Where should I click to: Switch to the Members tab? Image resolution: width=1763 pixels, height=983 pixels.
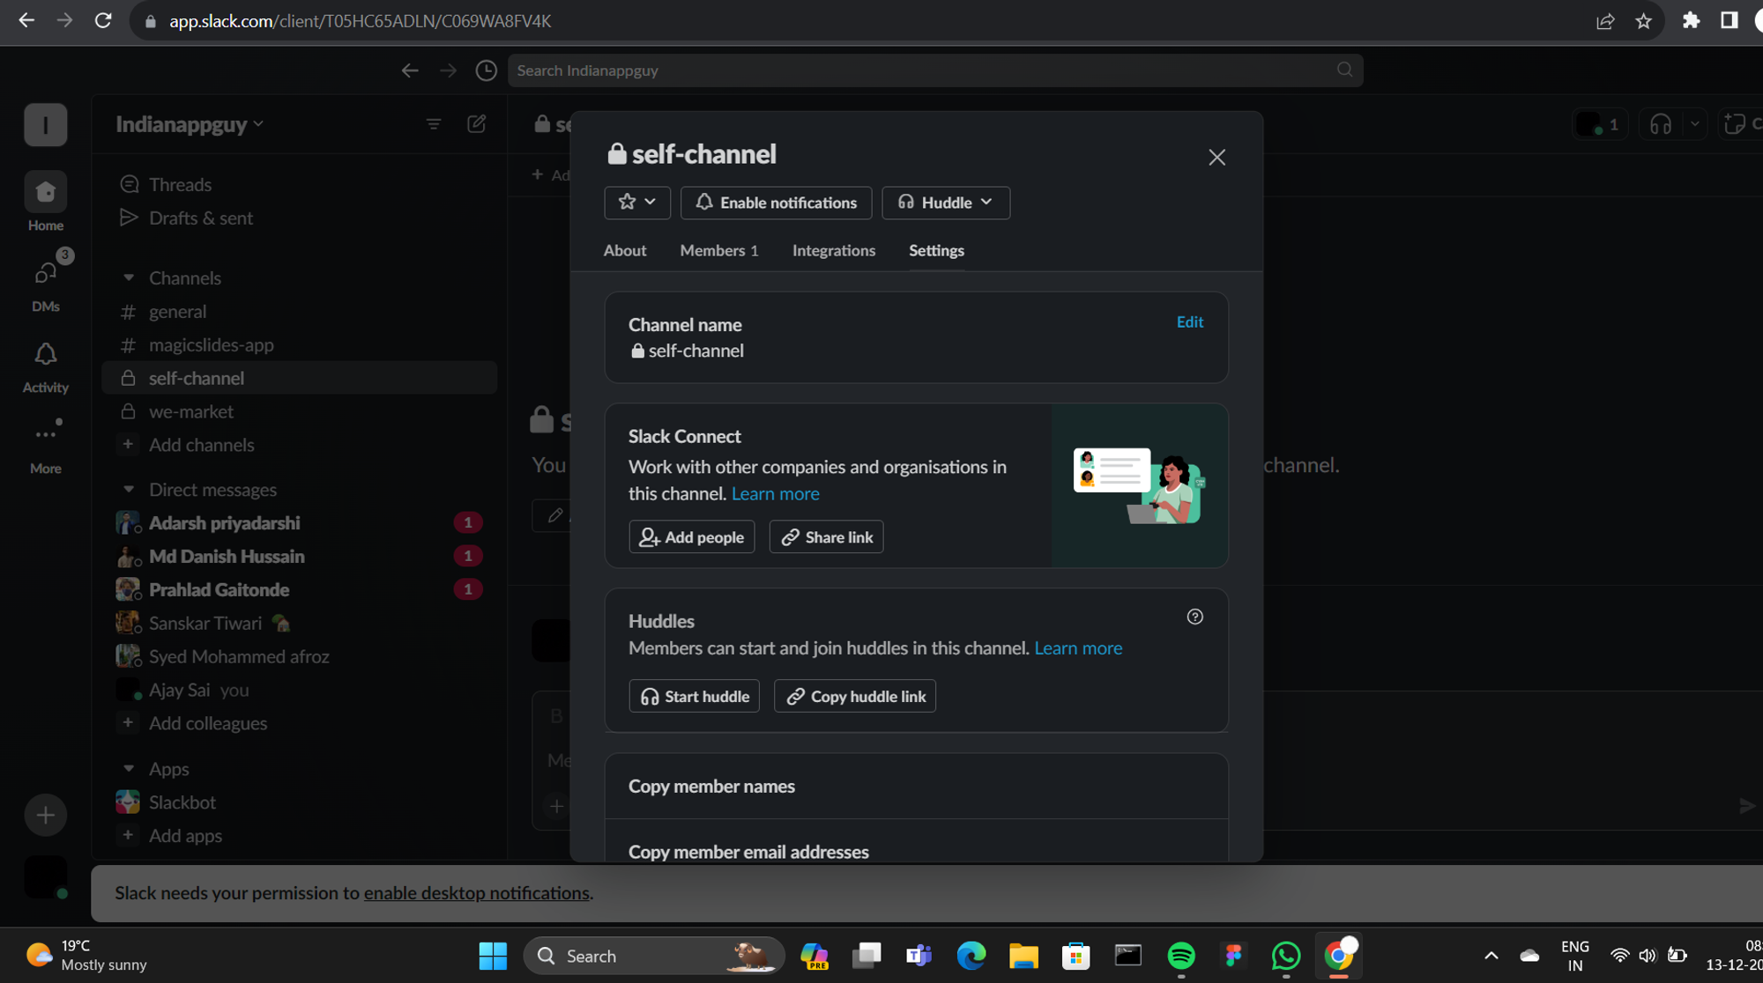pos(718,250)
